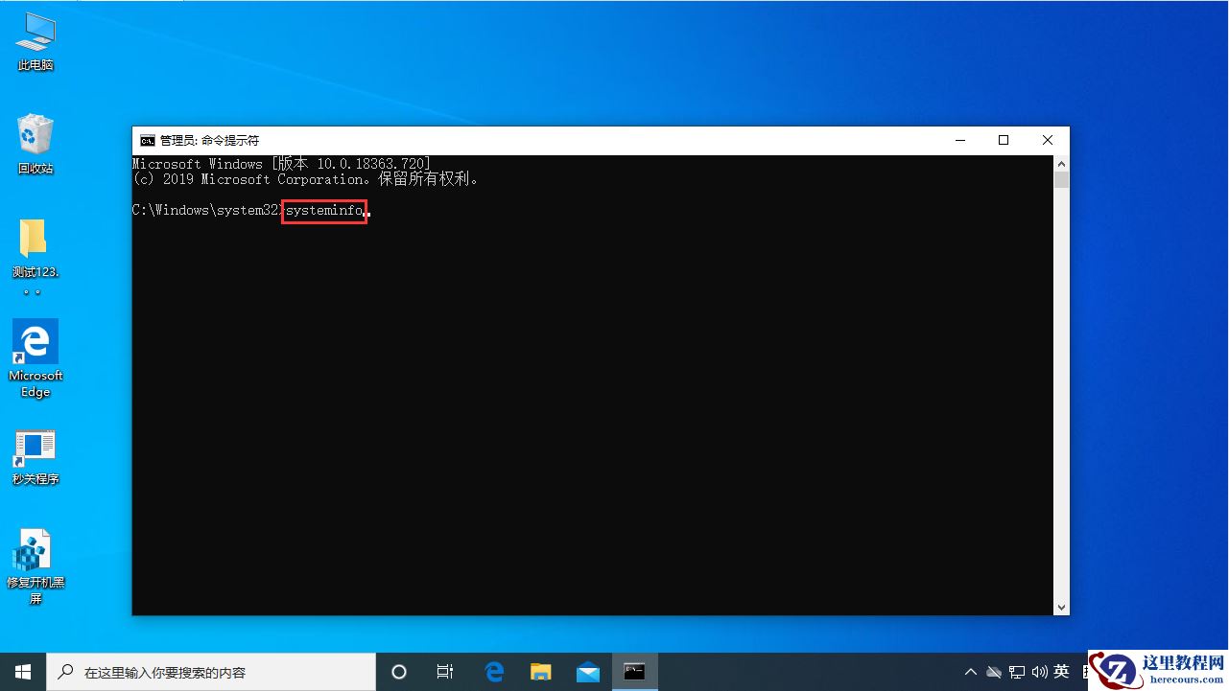
Task: Open the 修复开机黑屏 desktop shortcut
Action: pyautogui.click(x=35, y=554)
